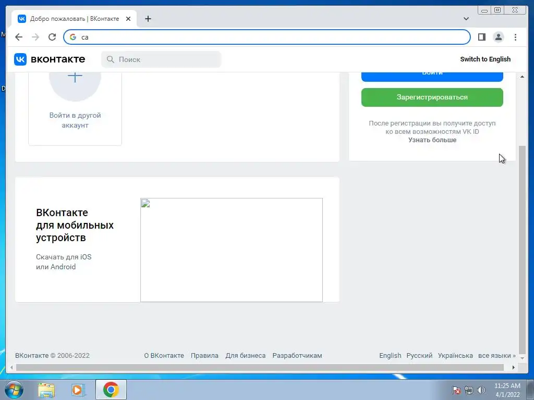Click Show desktop strip at taskbar end
534x400 pixels.
pyautogui.click(x=530, y=390)
